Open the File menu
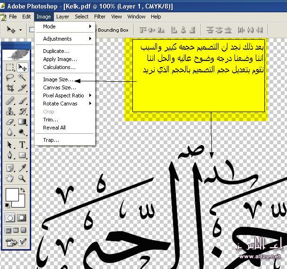 coord(13,17)
